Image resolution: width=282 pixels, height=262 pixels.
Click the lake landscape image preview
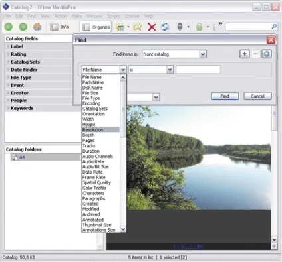199,157
